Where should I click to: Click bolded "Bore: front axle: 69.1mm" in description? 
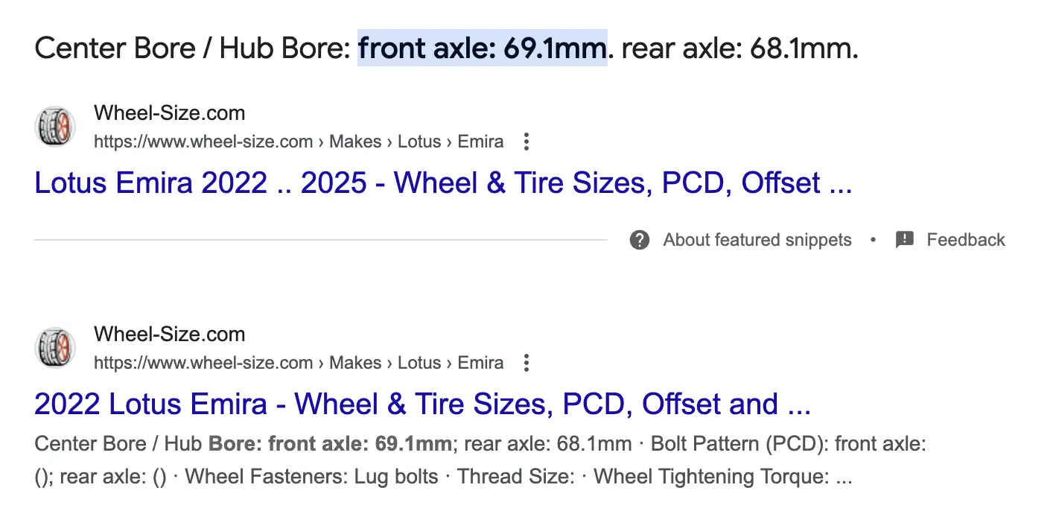coord(330,445)
